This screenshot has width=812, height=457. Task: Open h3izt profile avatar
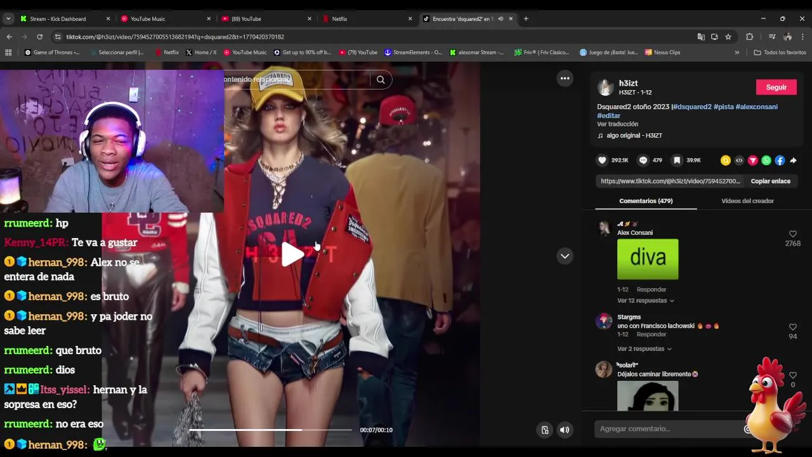[x=605, y=87]
